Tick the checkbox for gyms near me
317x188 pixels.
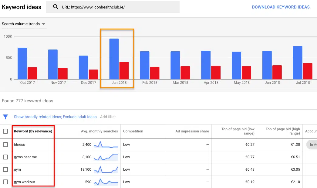pos(5,157)
